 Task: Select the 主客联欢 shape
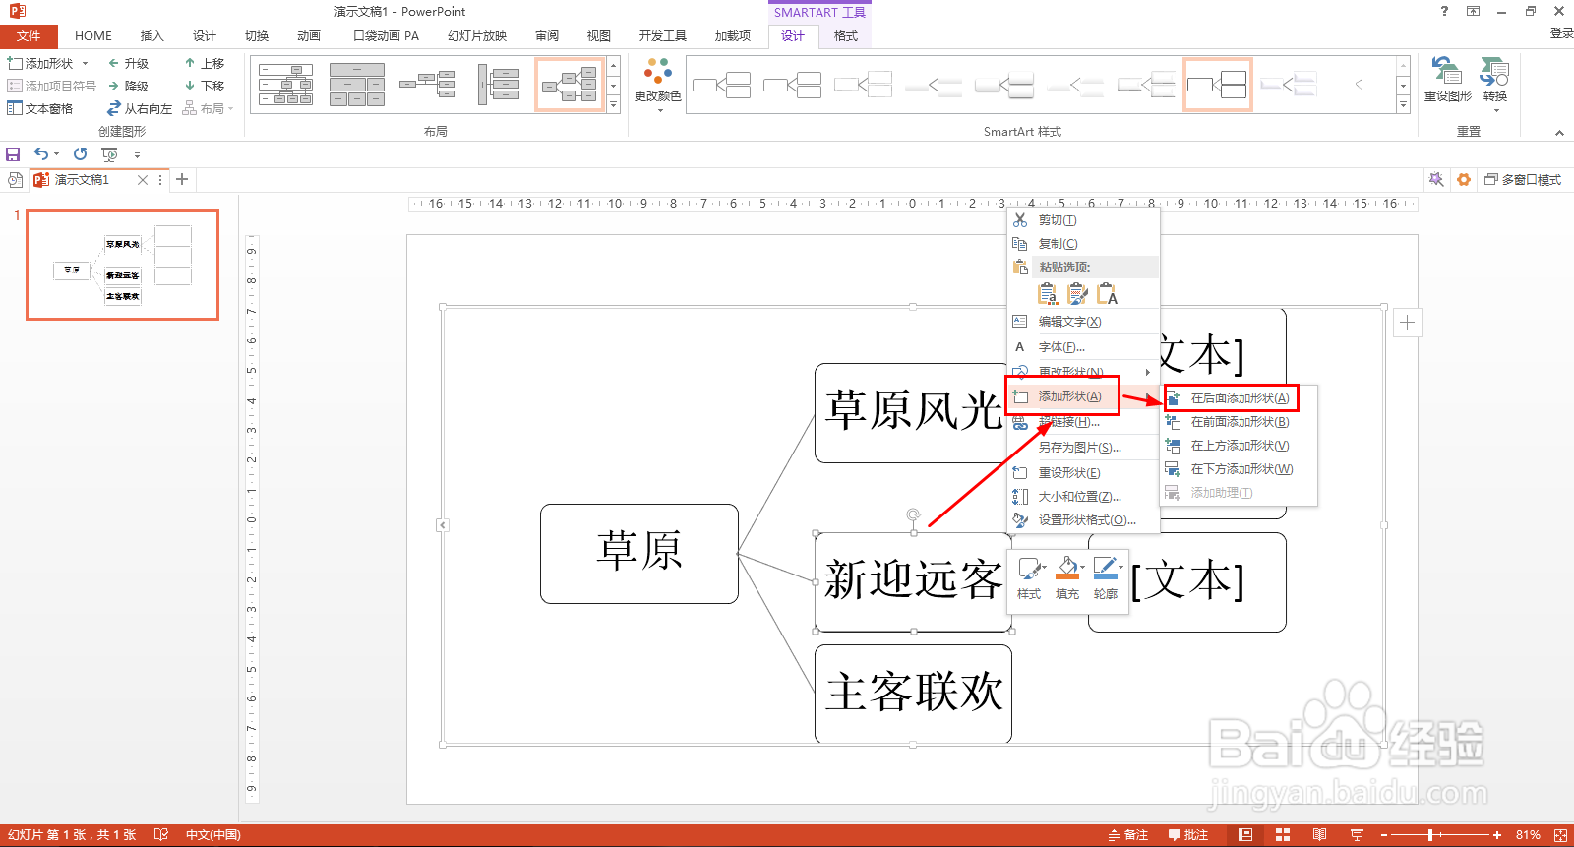[x=913, y=694]
